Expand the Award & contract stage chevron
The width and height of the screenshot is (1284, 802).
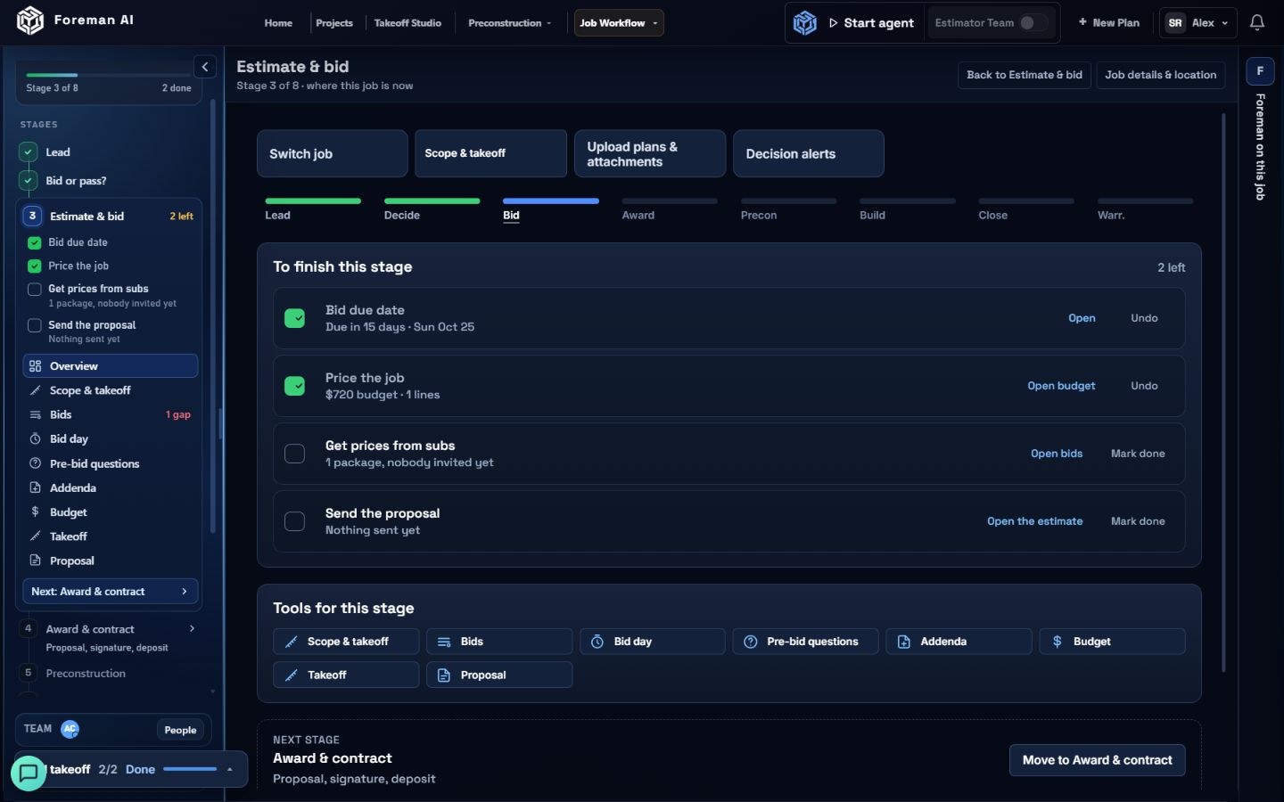(192, 629)
